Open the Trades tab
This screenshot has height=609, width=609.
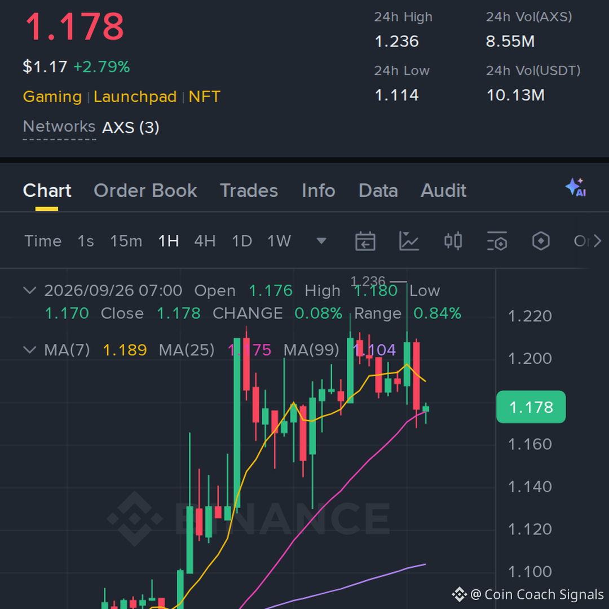click(x=249, y=191)
